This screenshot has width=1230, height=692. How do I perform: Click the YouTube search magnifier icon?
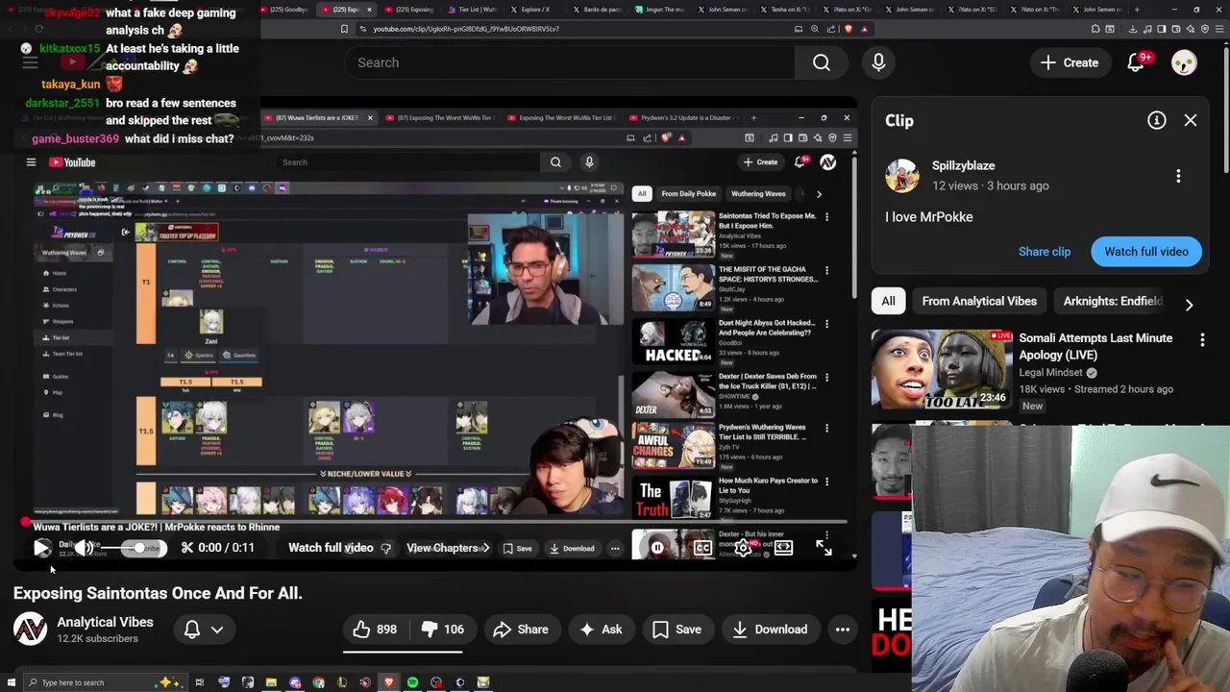pyautogui.click(x=822, y=62)
